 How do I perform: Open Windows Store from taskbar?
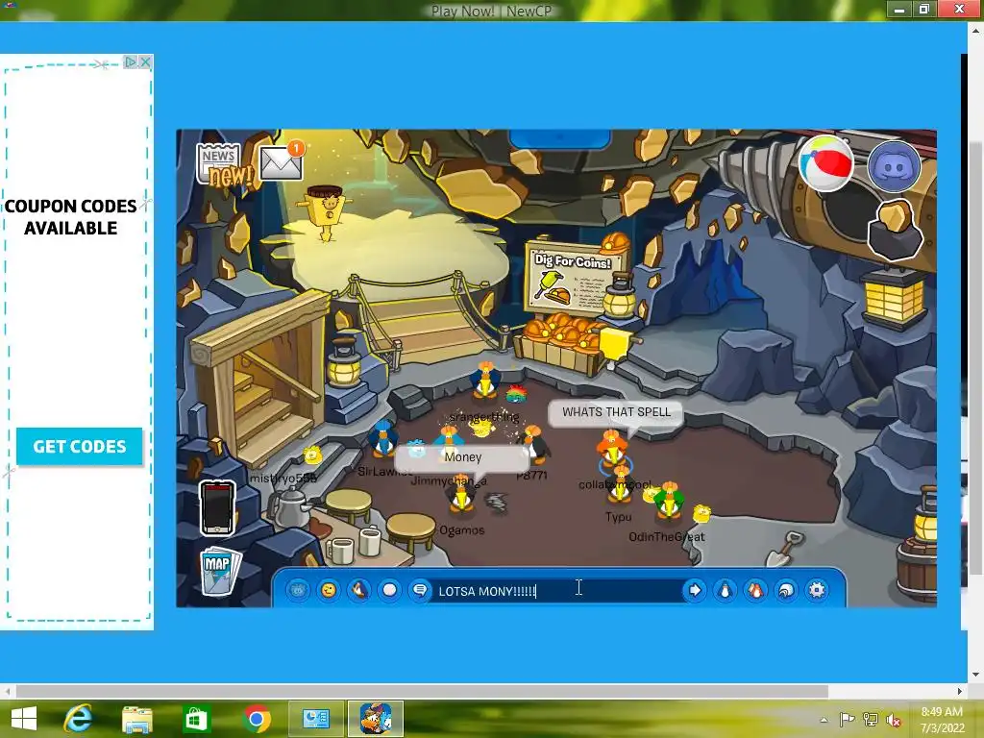point(196,719)
